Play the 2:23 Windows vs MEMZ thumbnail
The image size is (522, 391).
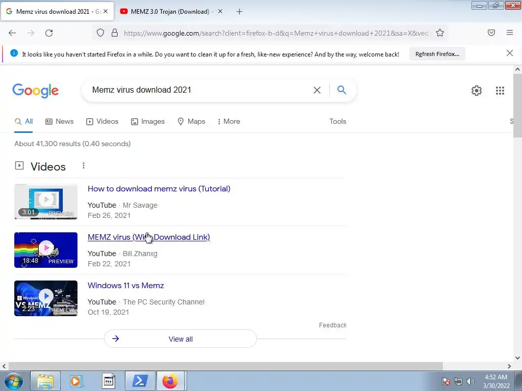(x=46, y=298)
